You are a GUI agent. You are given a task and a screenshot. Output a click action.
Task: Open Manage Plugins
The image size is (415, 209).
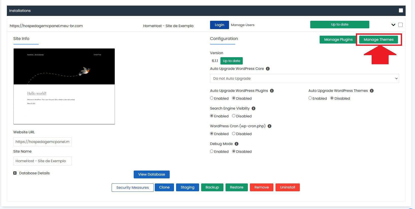tap(338, 39)
